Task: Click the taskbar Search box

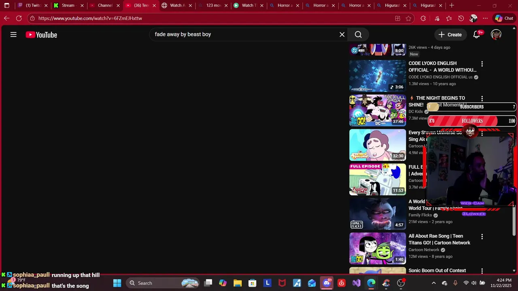Action: [163, 283]
